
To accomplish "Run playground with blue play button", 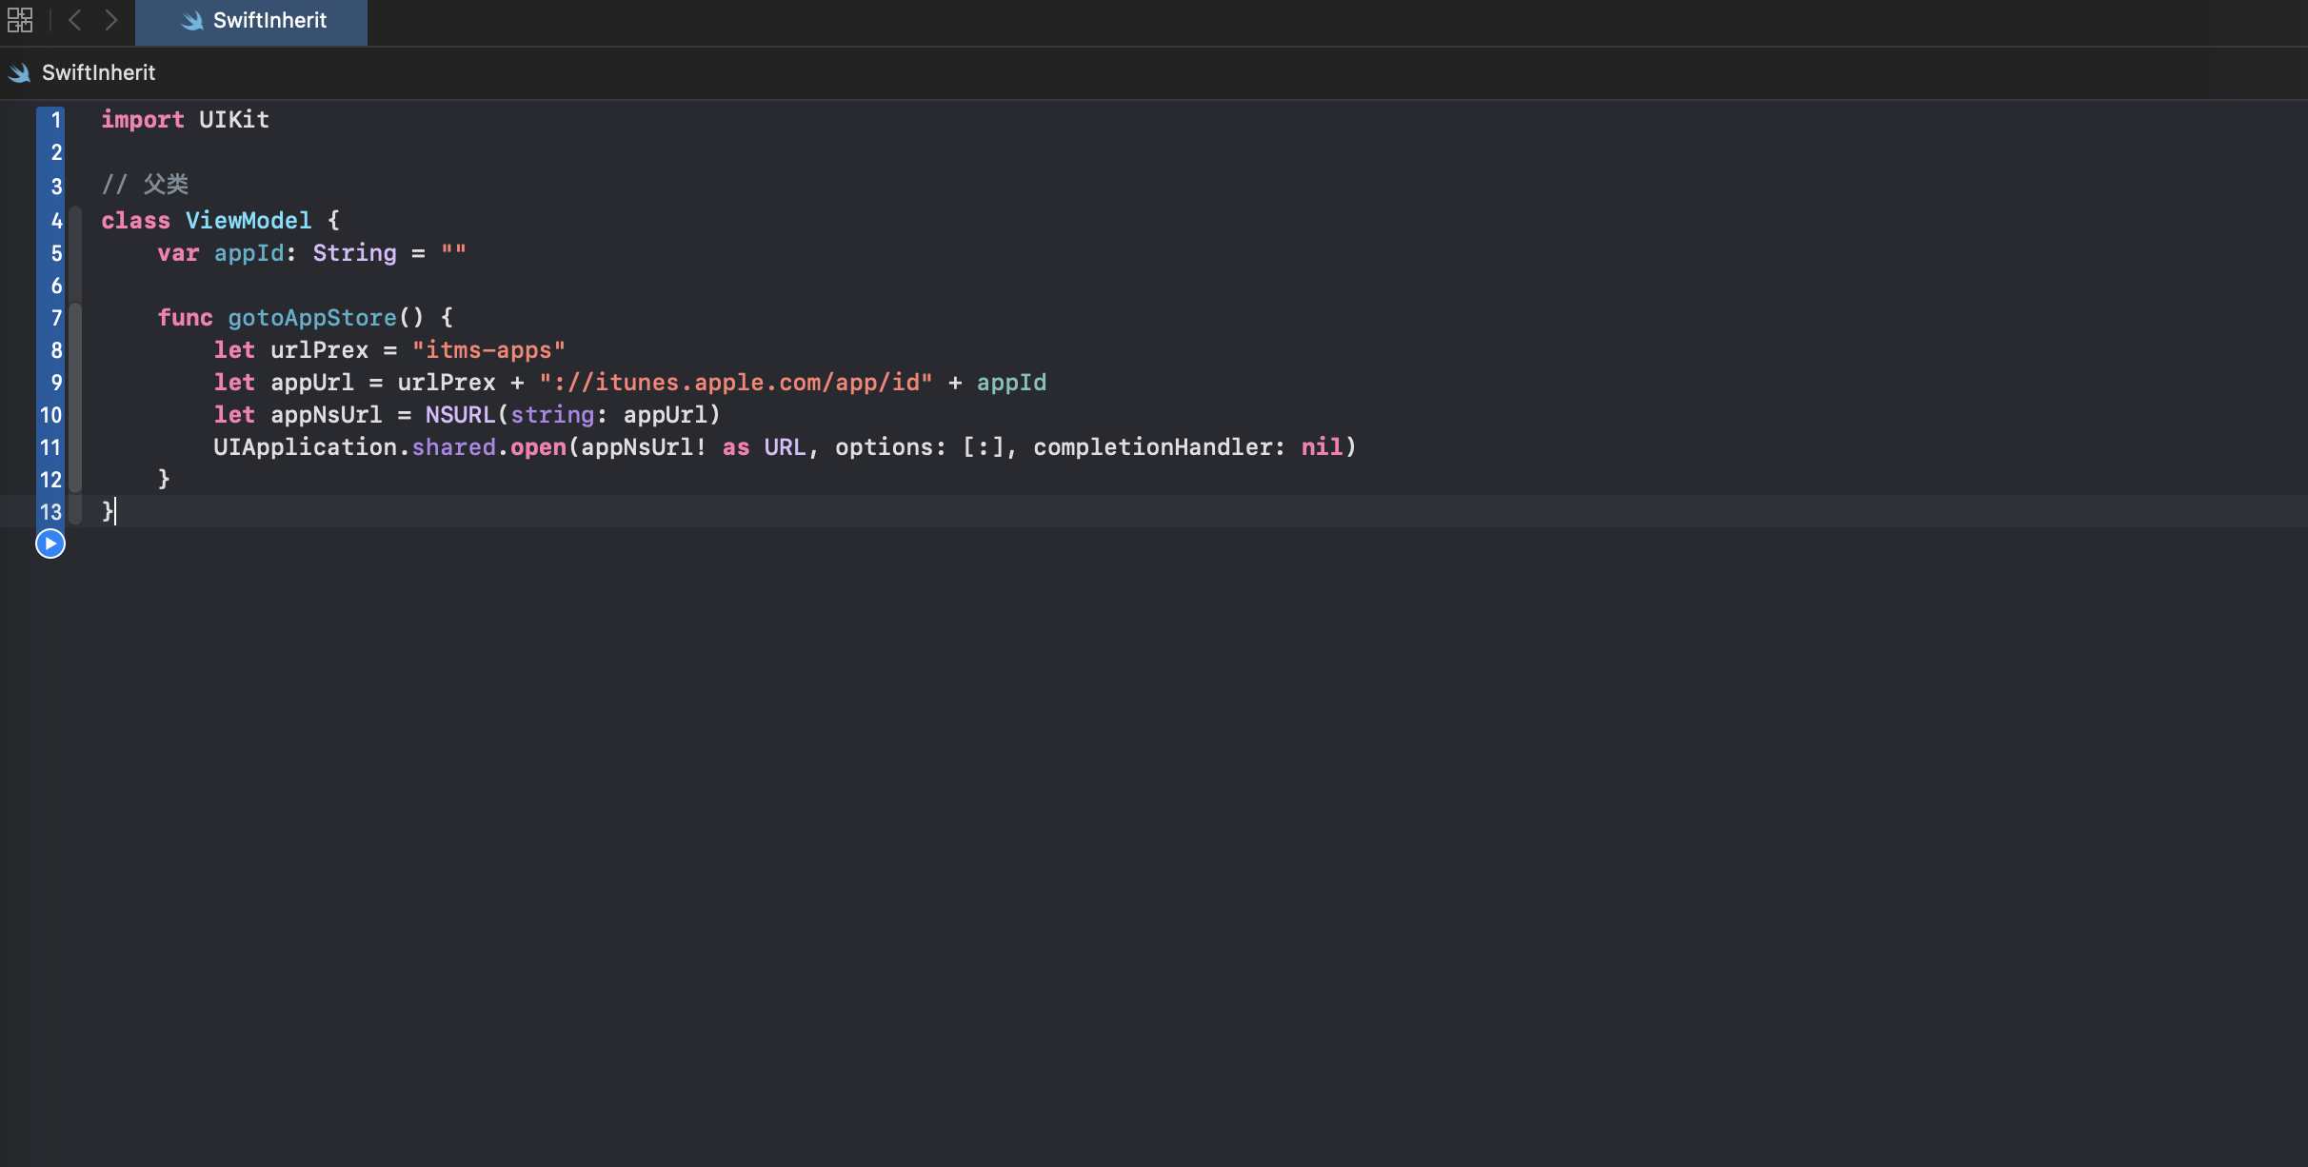I will point(50,544).
